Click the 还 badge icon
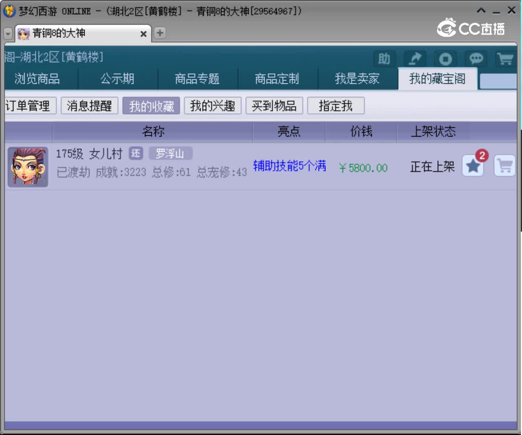522x435 pixels. 136,153
